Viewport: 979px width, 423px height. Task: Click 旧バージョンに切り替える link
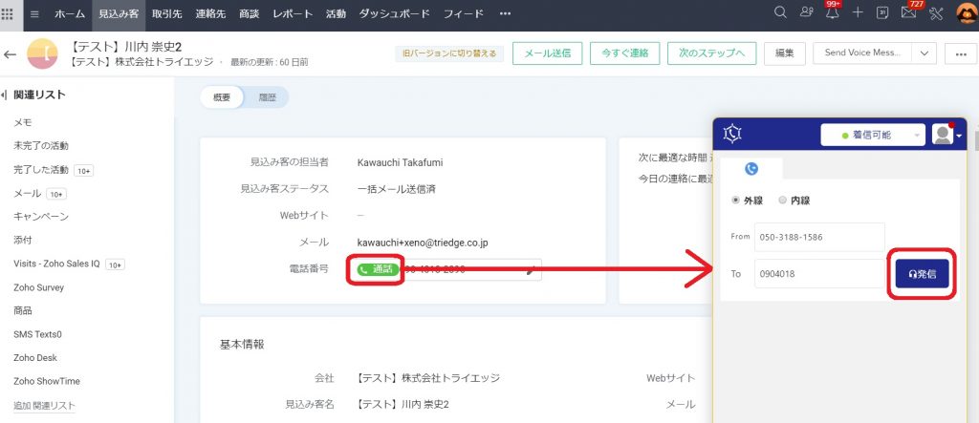point(449,53)
